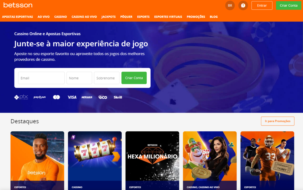Click the Betsson logo in the header
Screen dimensions: 303x190
(x=18, y=5)
